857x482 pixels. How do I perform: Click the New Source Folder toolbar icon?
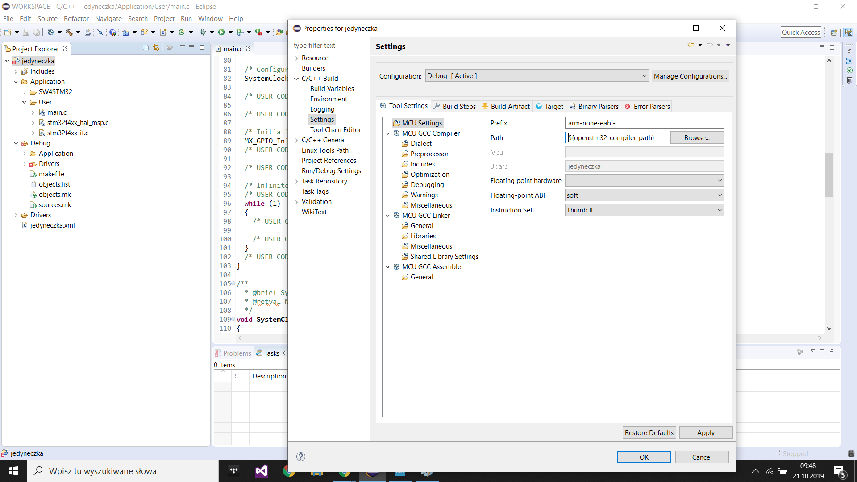144,32
